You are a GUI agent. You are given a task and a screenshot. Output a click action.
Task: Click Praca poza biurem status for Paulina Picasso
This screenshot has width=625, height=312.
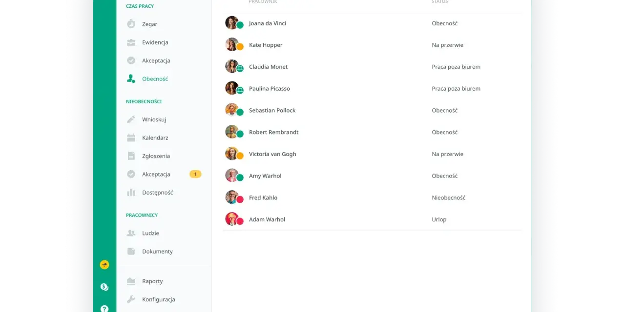point(456,89)
